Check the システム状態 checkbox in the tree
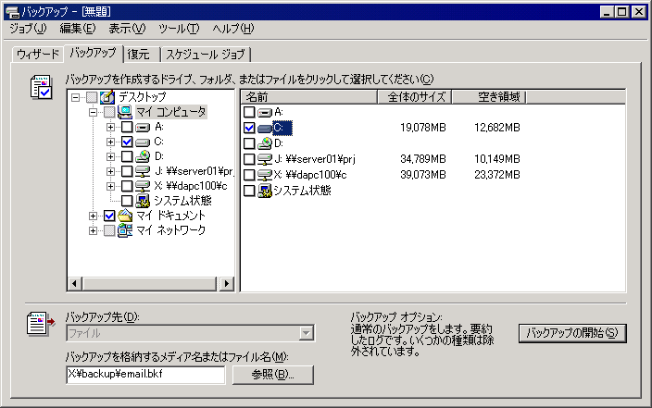The width and height of the screenshot is (652, 408). point(127,201)
